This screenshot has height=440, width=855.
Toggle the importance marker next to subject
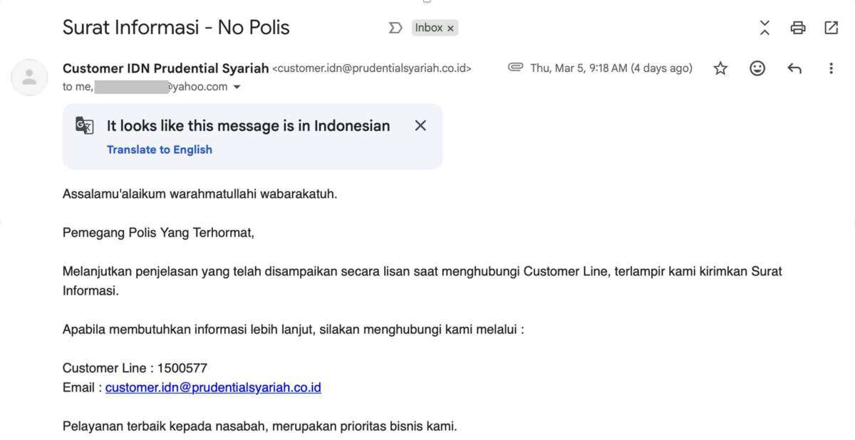point(395,28)
